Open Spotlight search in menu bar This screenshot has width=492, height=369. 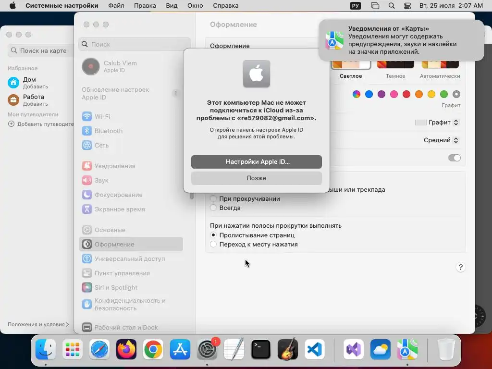click(x=392, y=6)
